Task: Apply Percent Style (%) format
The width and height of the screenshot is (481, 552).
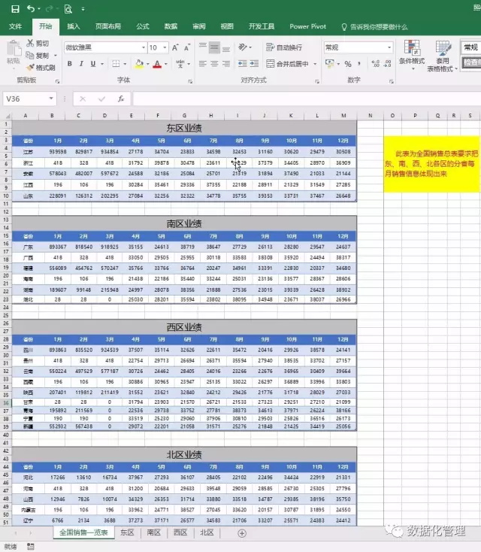Action: (348, 64)
